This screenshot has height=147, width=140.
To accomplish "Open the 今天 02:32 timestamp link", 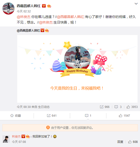I will coord(24,11).
